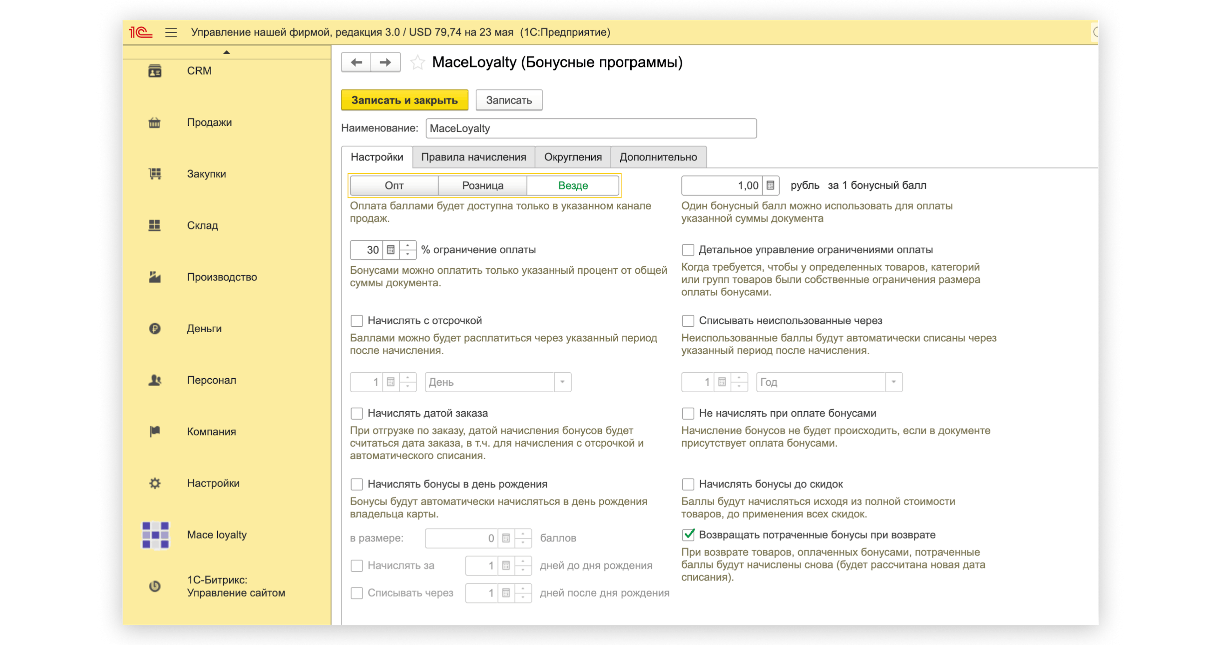Click the Записать button
The height and width of the screenshot is (645, 1220).
click(x=509, y=100)
